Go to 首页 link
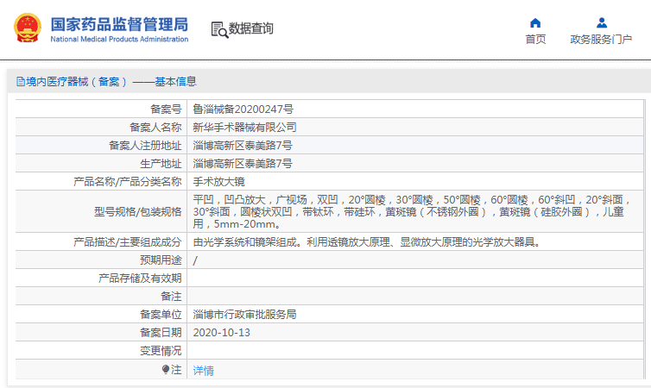The height and width of the screenshot is (388, 651). (x=535, y=39)
